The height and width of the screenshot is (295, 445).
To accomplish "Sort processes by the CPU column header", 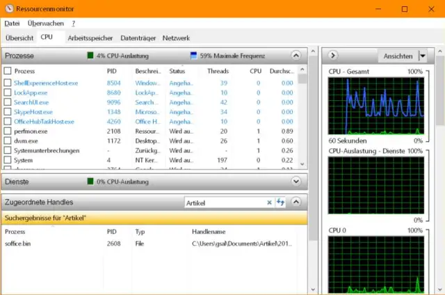I will tap(255, 71).
